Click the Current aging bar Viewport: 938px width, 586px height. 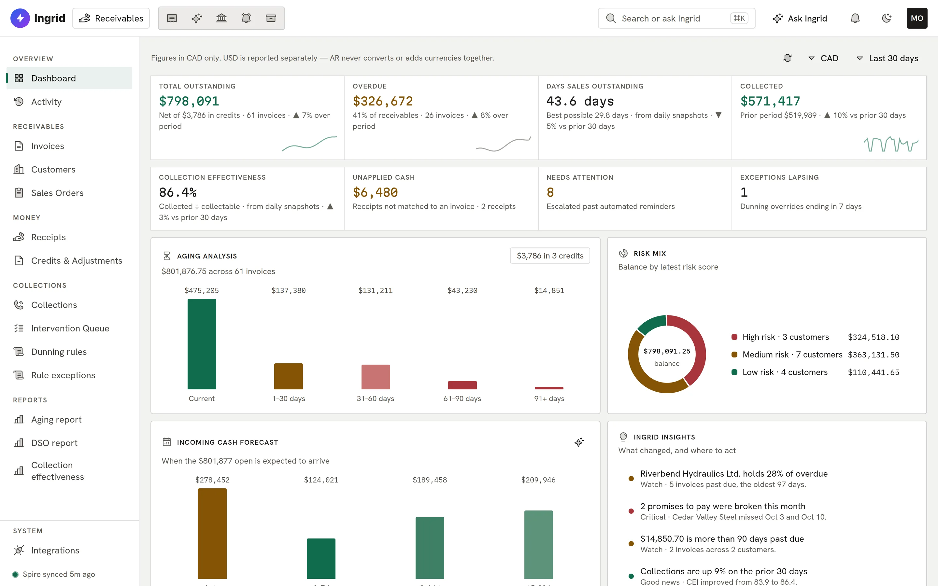coord(202,344)
